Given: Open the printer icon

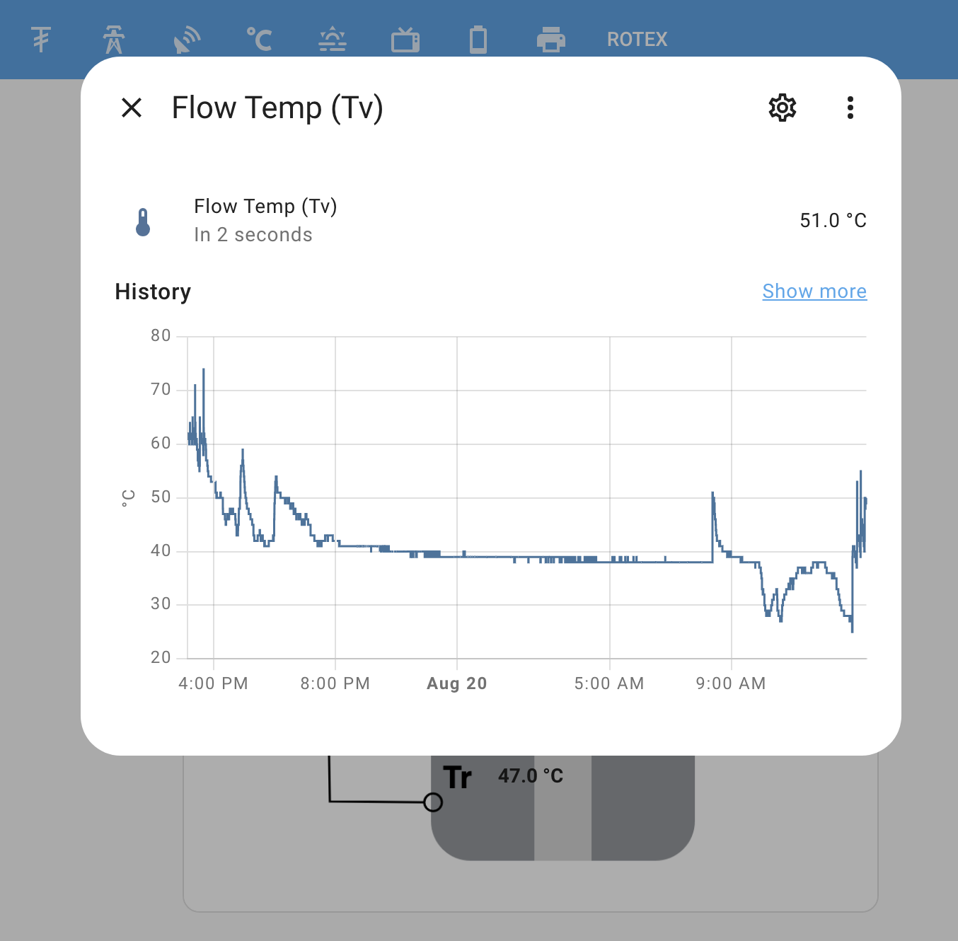Looking at the screenshot, I should pyautogui.click(x=551, y=39).
